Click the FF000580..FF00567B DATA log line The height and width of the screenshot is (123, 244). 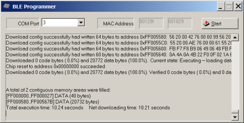point(52,102)
